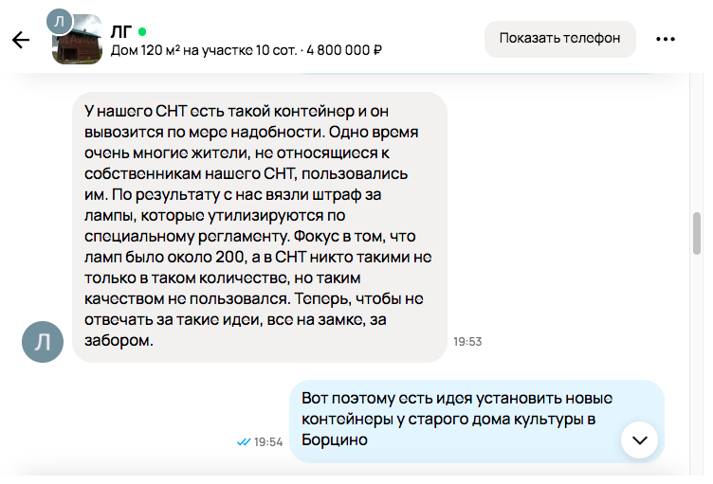Click the 4 800 000 ₽ price
The width and height of the screenshot is (713, 484).
click(344, 50)
